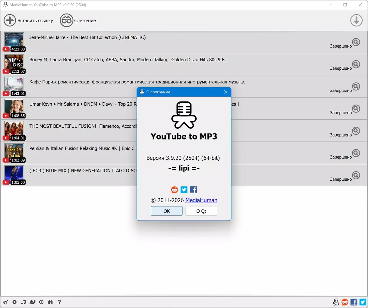Viewport: 368px width, 308px height.
Task: Click clock icon in the status bar
Action: click(x=41, y=302)
